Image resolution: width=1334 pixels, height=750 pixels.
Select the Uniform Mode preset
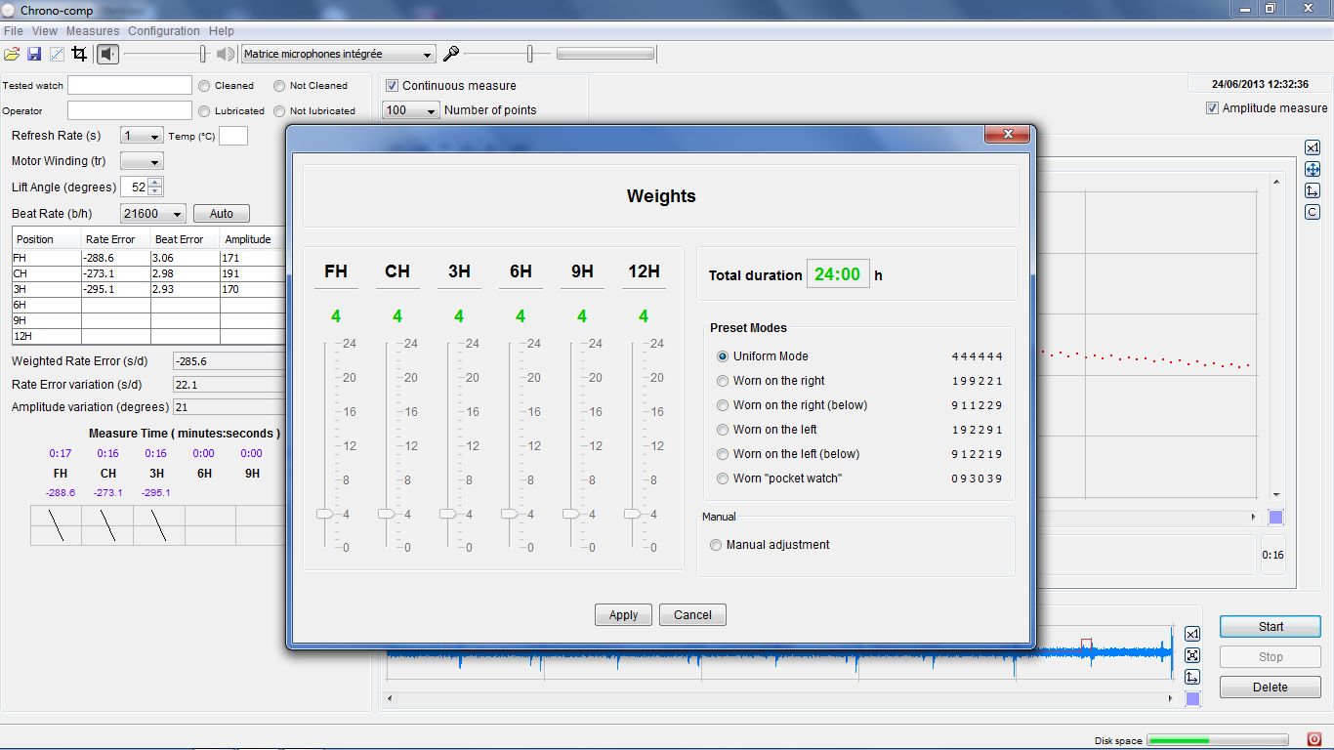(723, 356)
